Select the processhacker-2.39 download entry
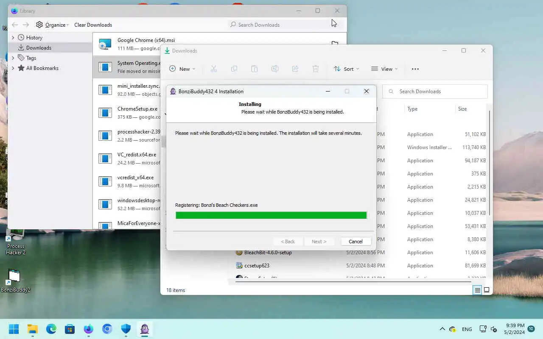 [x=126, y=136]
